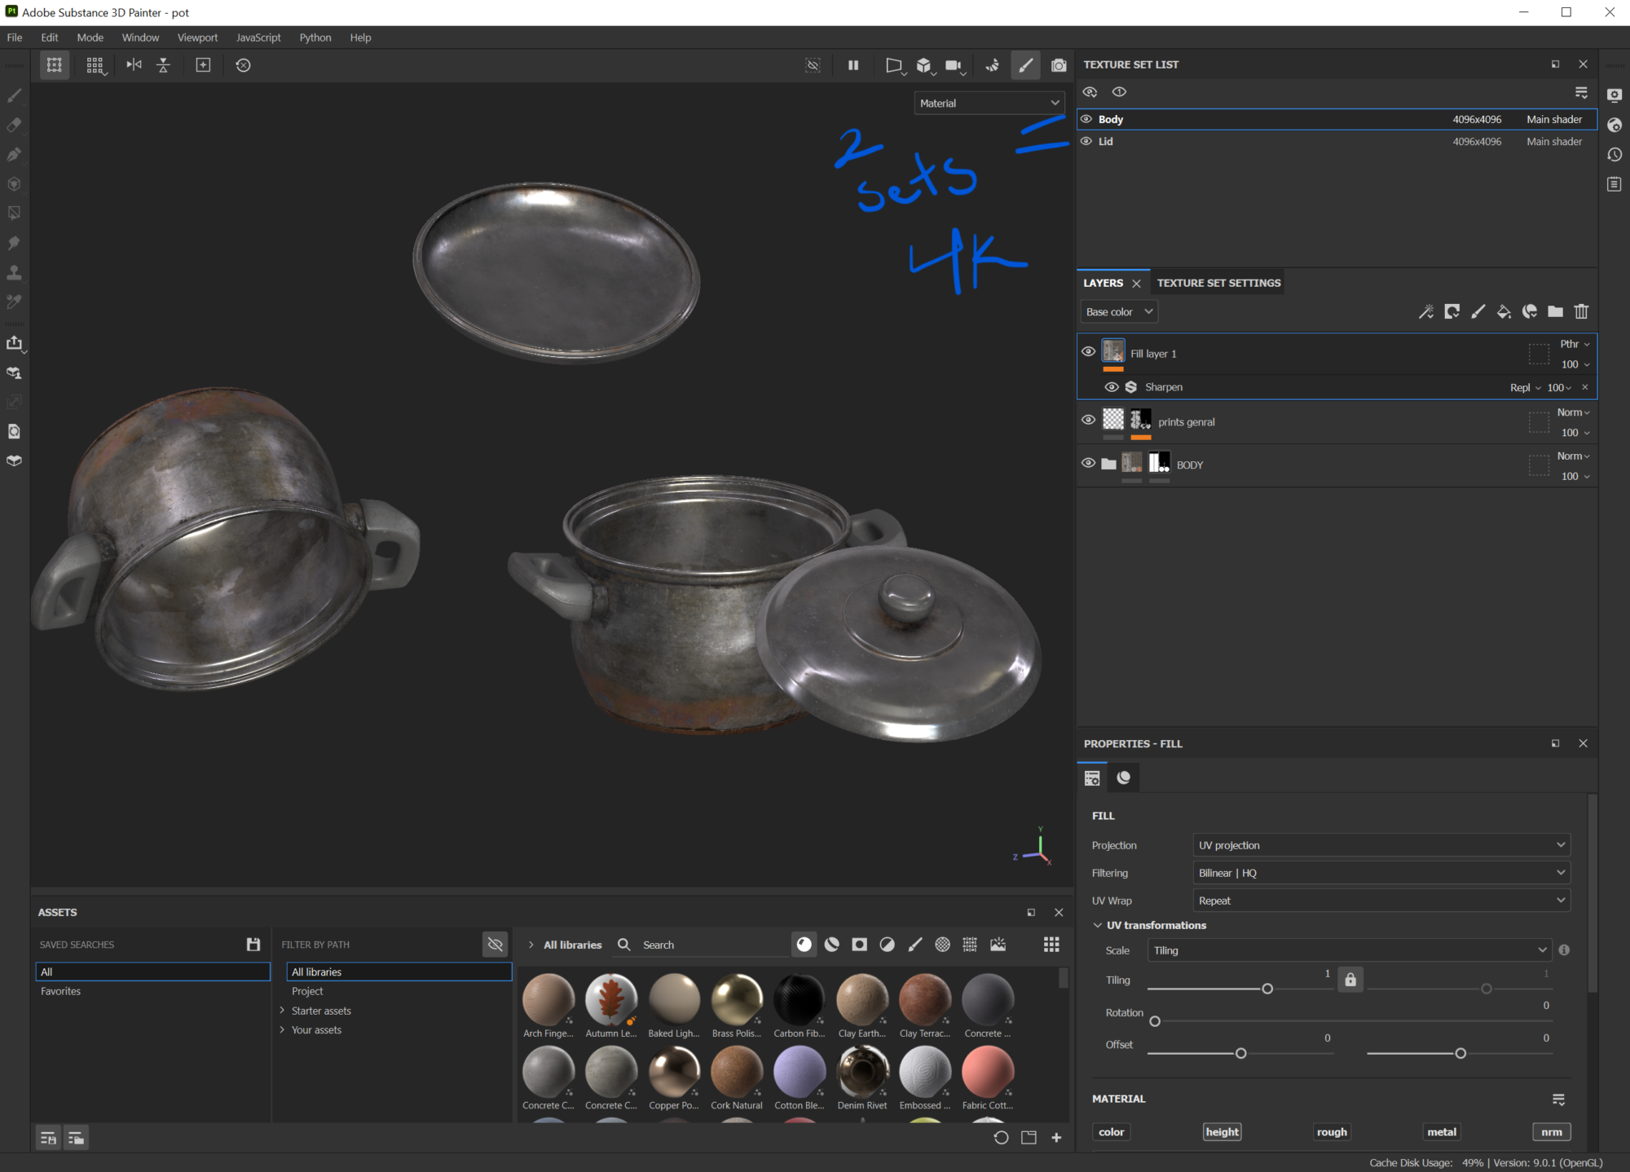Switch to Texture Set Settings tab

1218,283
